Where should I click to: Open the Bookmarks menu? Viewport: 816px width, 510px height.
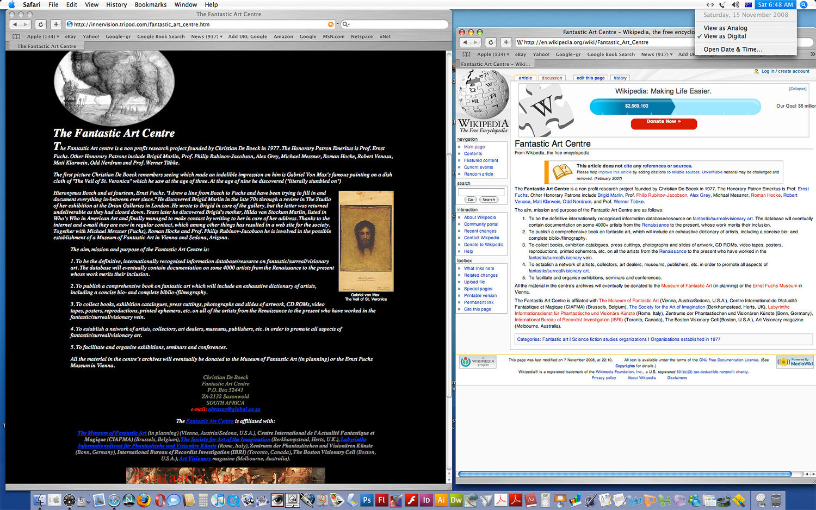[151, 4]
